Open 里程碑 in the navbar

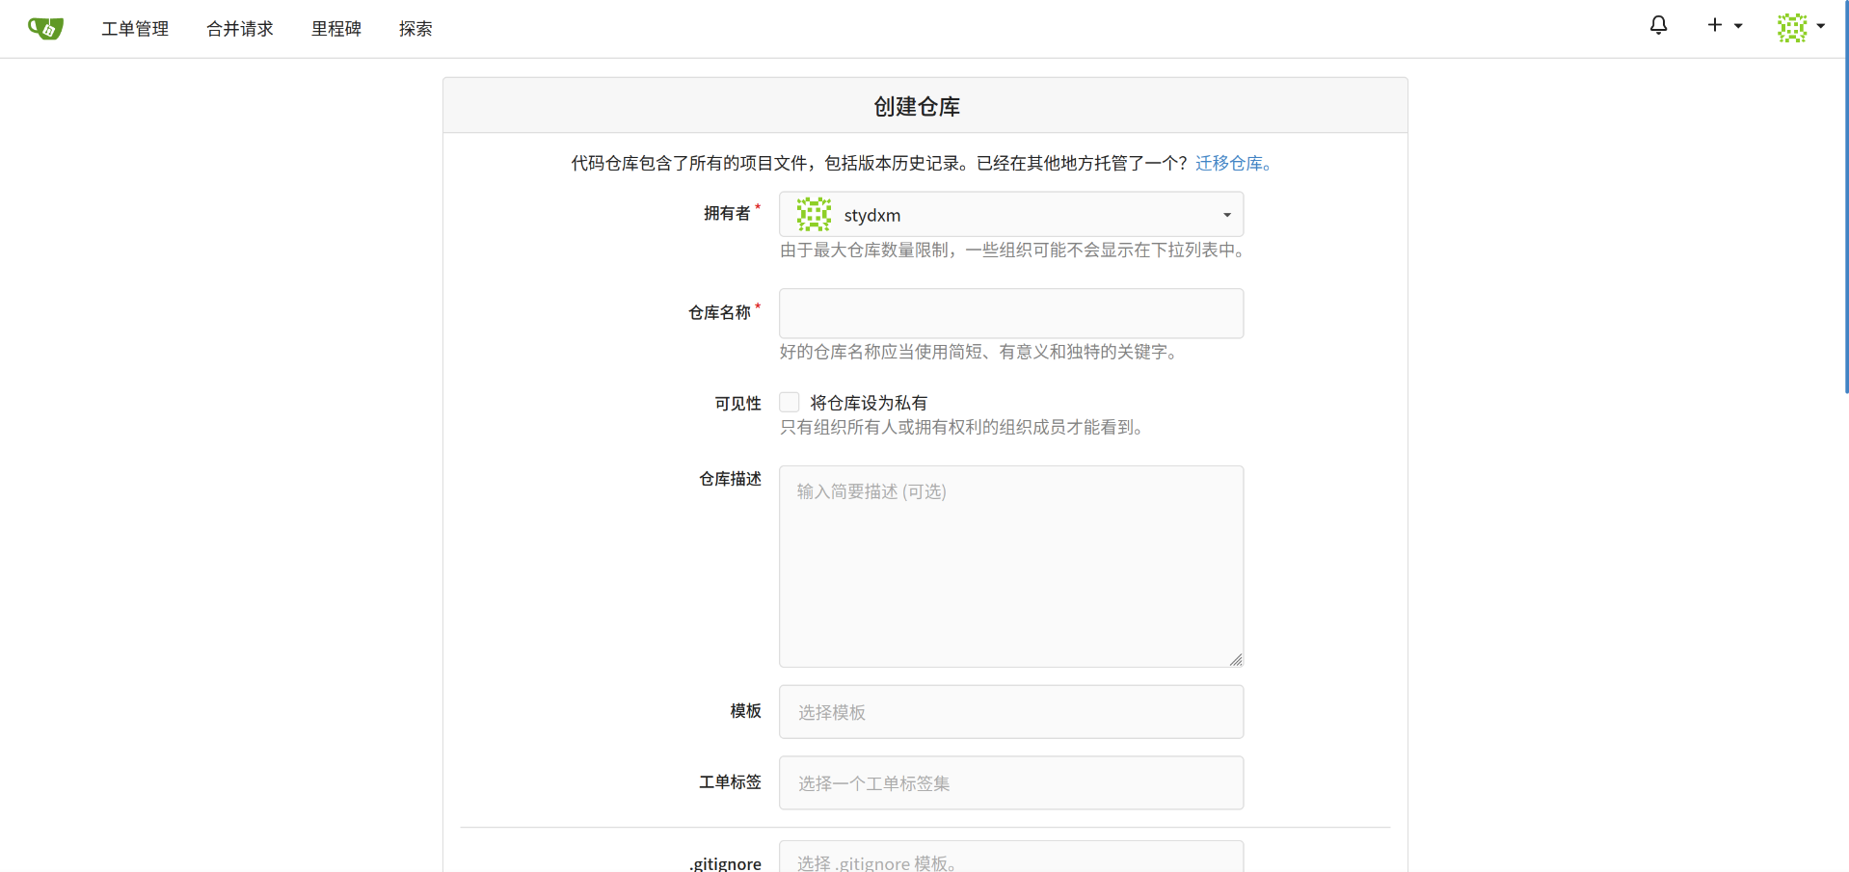point(336,29)
